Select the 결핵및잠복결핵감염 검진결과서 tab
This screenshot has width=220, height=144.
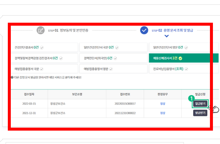44,58
